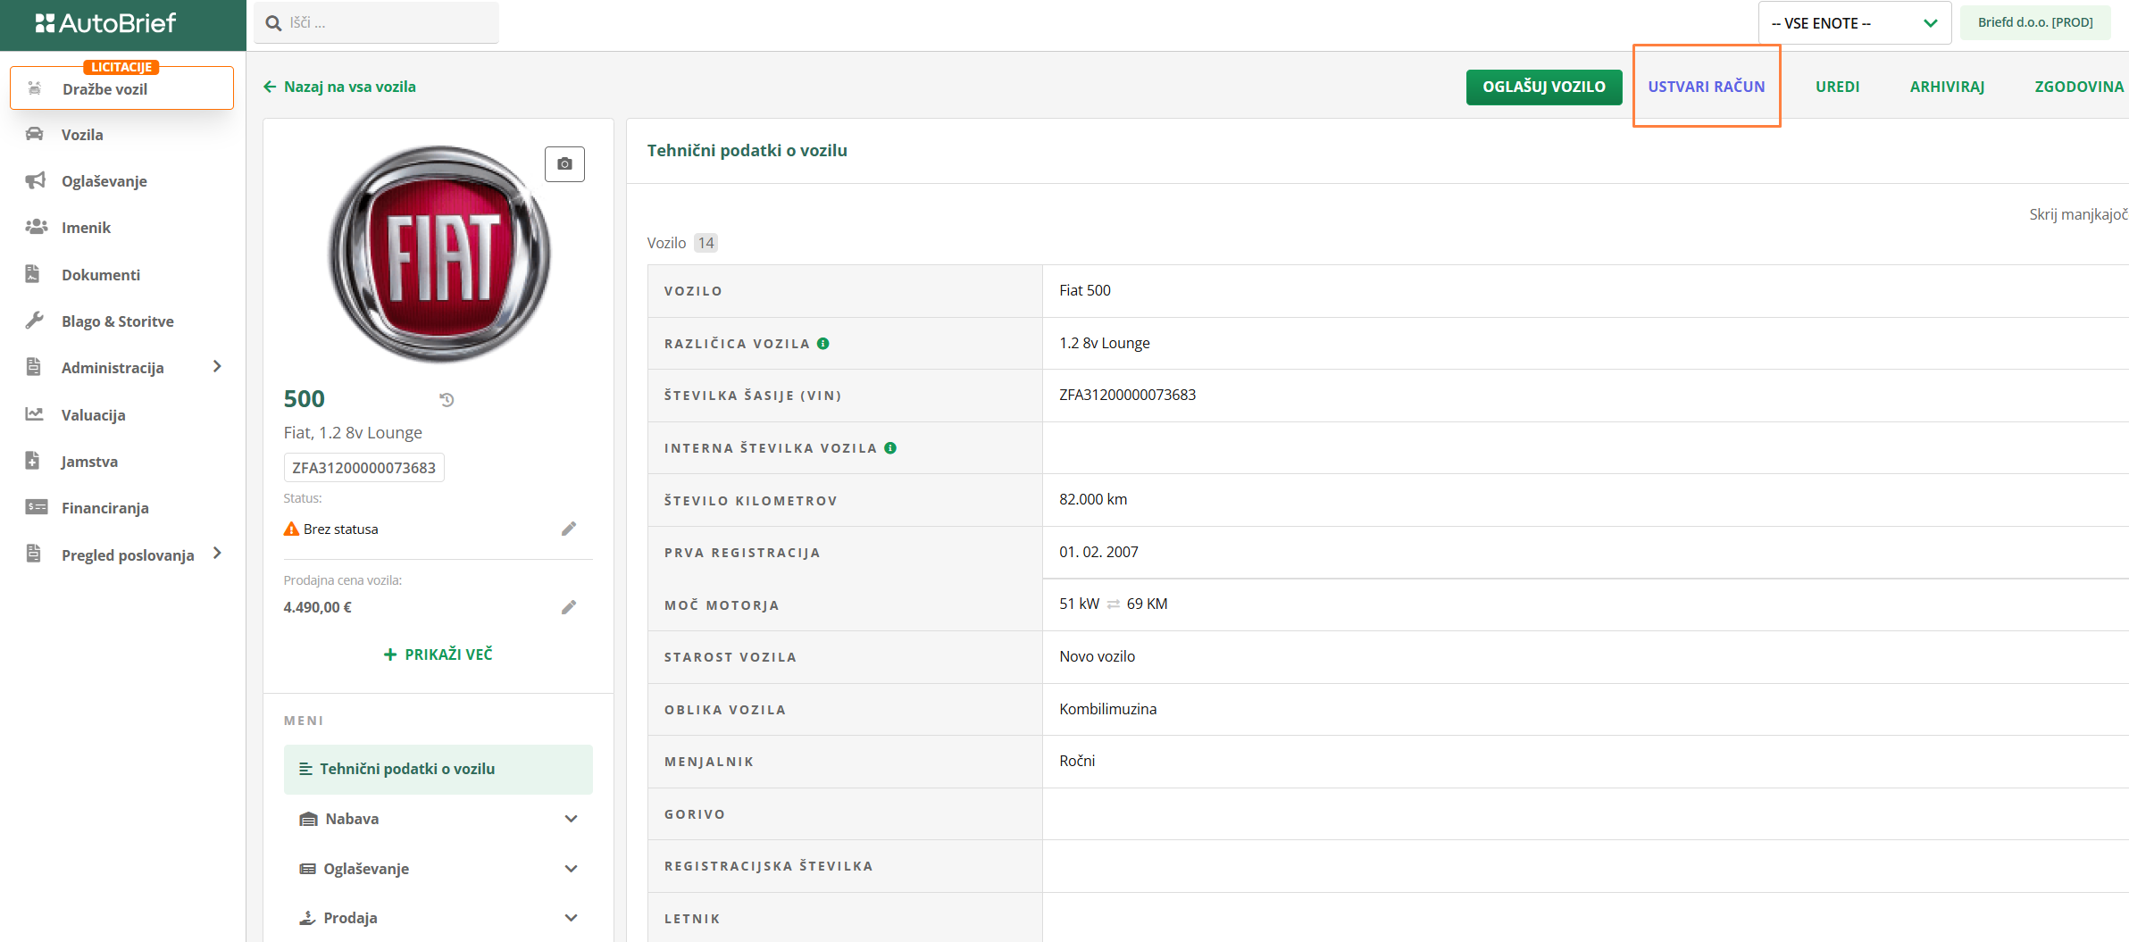Expand Pregled poslovanja sidebar submenu
Screen dimensions: 2129x942
(x=217, y=554)
